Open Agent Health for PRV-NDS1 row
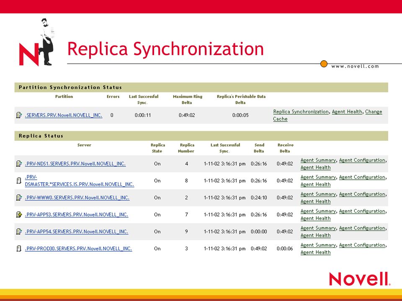 coord(316,167)
